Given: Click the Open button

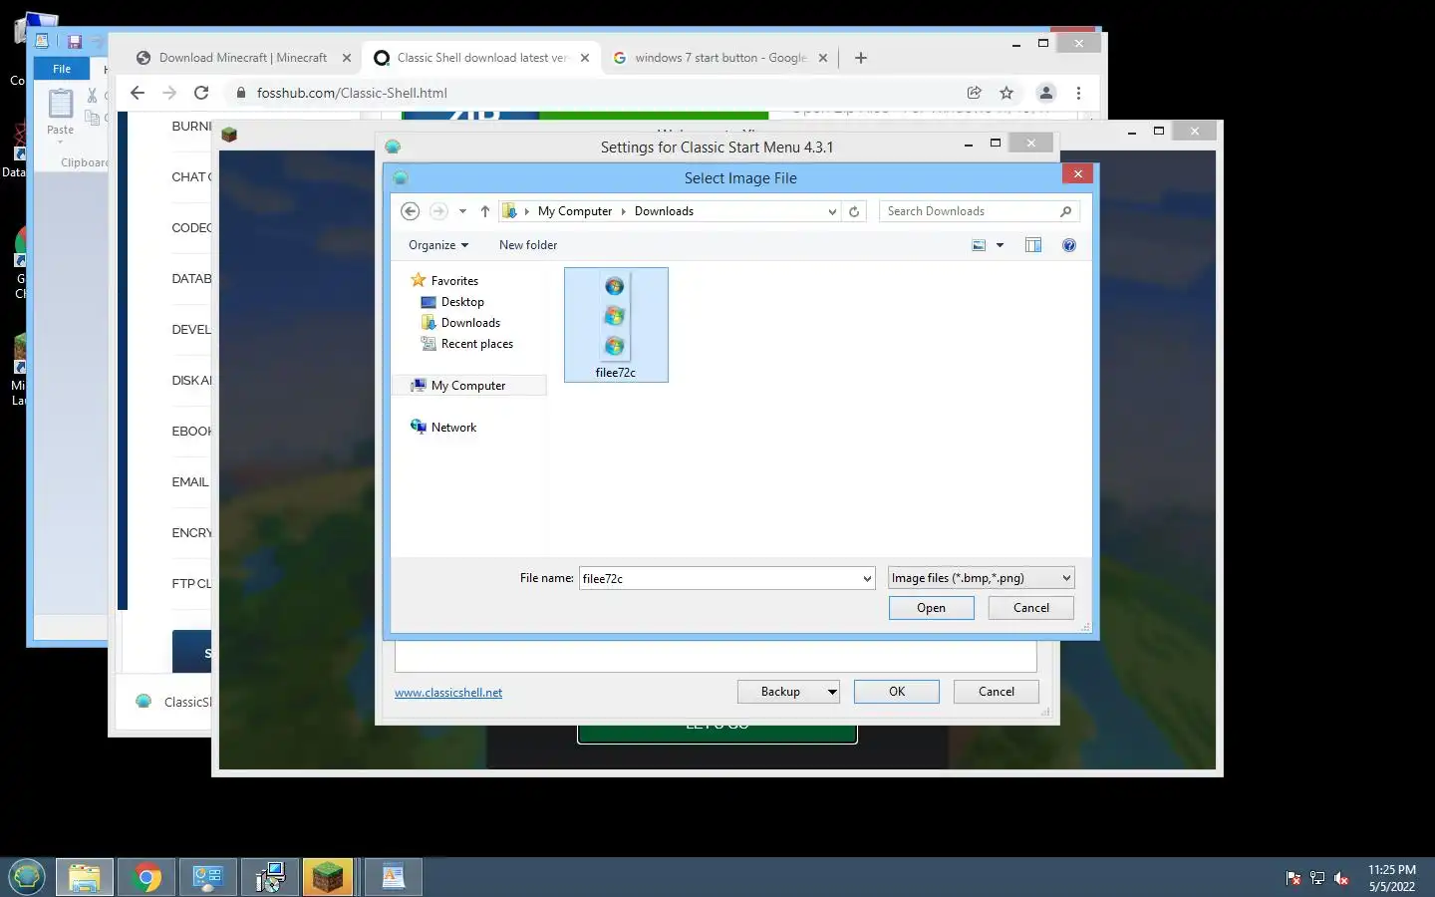Looking at the screenshot, I should (x=931, y=608).
